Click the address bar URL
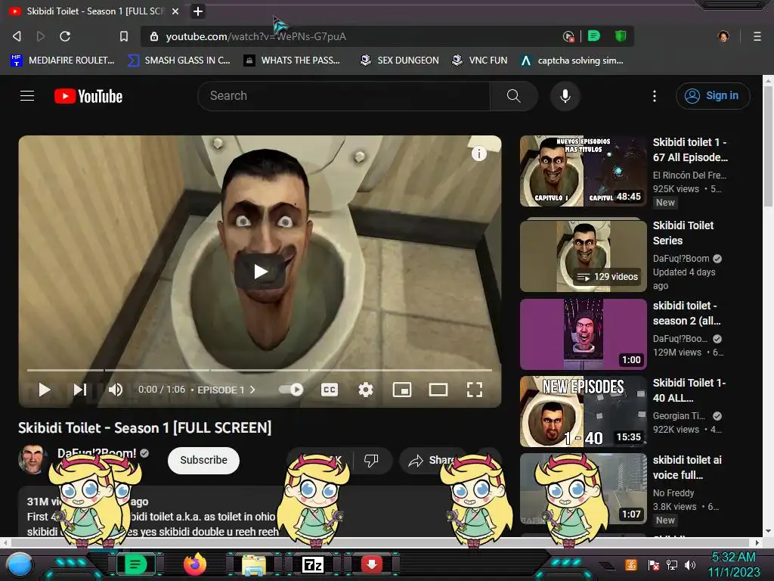Screen dimensions: 774x581 coord(255,36)
